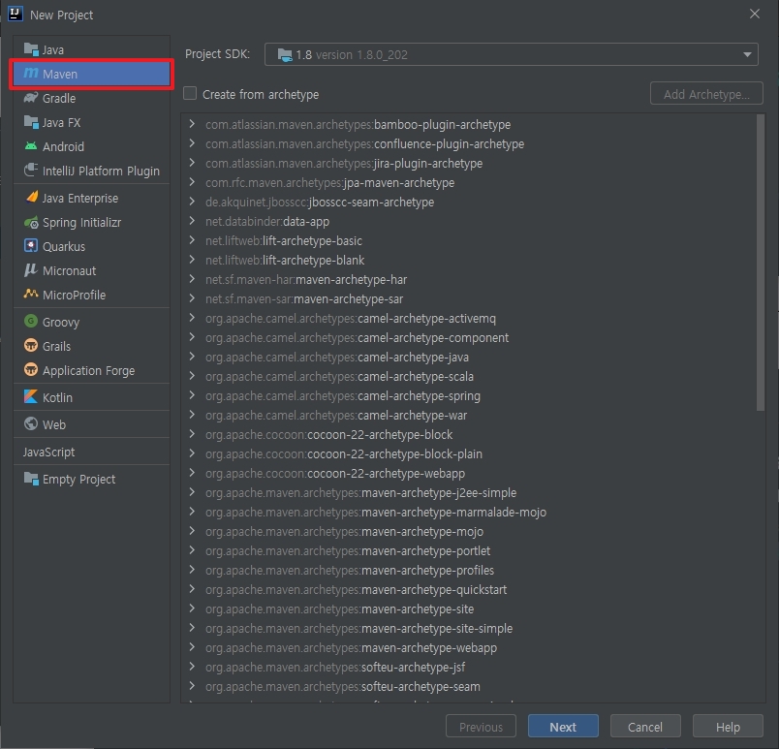Select the Kotlin label in sidebar
The image size is (779, 749).
point(57,397)
